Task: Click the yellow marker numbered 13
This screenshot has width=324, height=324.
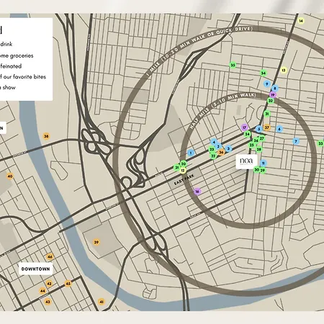Action: coord(284,70)
